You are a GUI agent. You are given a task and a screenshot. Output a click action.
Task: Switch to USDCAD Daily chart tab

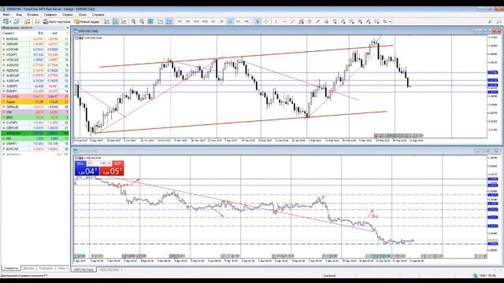click(x=83, y=270)
